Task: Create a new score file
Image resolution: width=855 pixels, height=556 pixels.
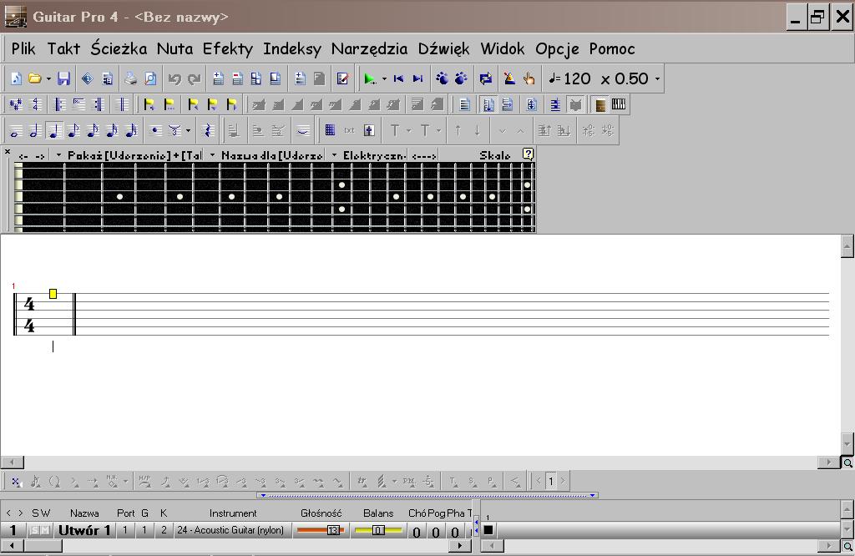Action: (16, 79)
